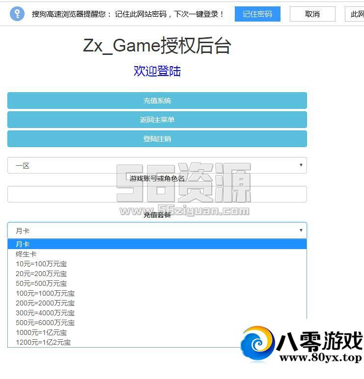Choose the 500元=6000万元宝 package
This screenshot has width=364, height=379.
click(45, 323)
